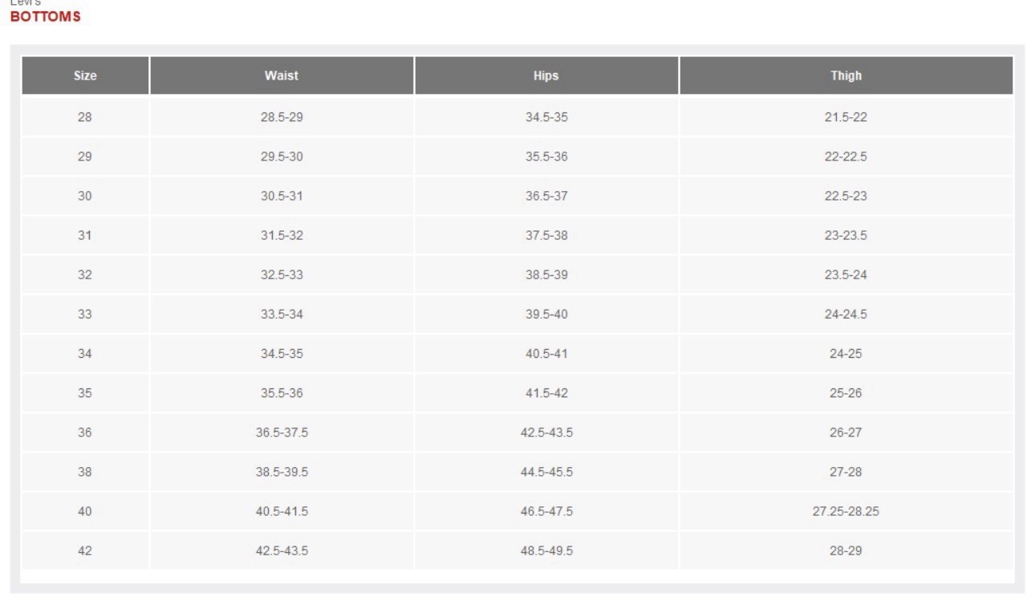Click the hips value 36.5-37
The image size is (1035, 601).
(x=546, y=196)
